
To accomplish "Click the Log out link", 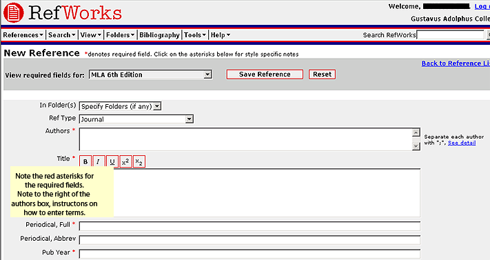I will click(482, 6).
